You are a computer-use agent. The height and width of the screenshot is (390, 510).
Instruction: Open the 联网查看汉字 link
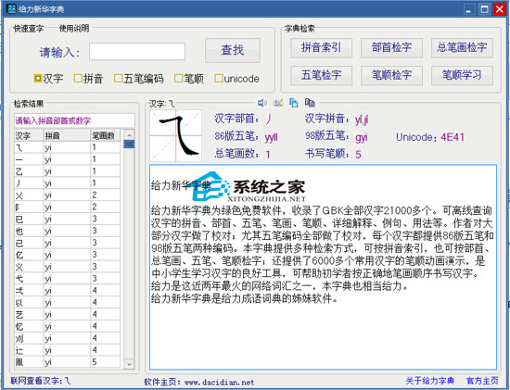tap(40, 381)
